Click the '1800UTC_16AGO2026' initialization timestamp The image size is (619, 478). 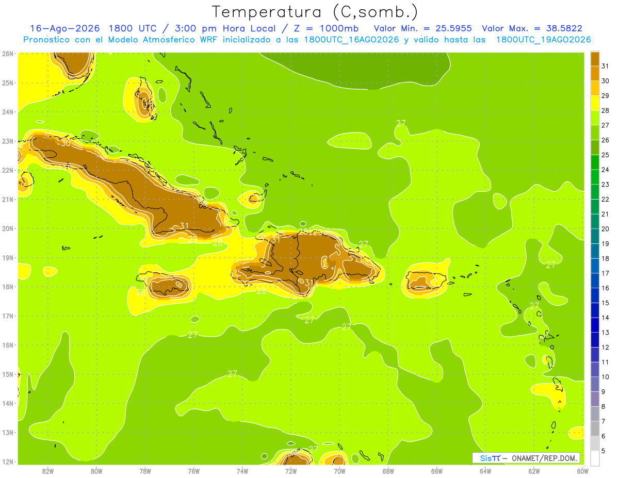(352, 40)
